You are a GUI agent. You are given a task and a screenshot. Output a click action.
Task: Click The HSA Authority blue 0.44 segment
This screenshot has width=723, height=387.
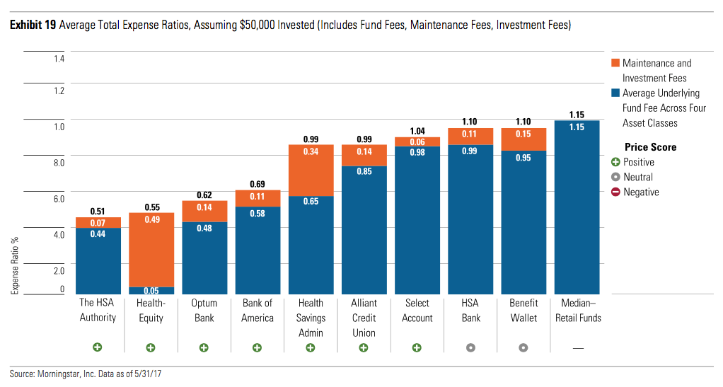(98, 262)
